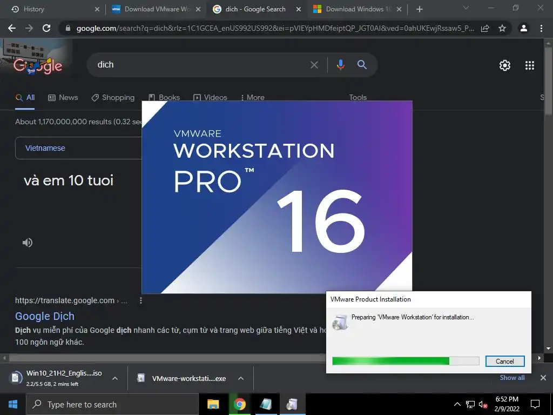Switch to Download Windows 10 tab
The height and width of the screenshot is (415, 553).
tap(357, 9)
